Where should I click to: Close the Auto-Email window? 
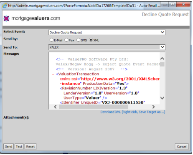[183, 5]
